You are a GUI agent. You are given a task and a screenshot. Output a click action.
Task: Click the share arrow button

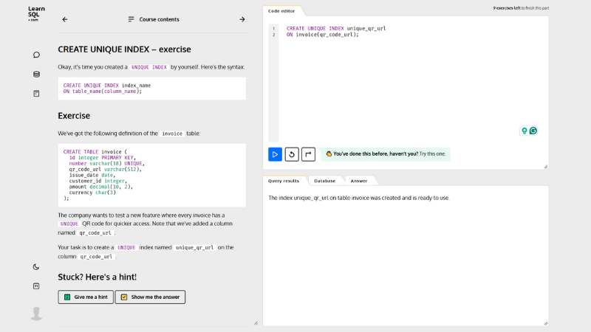pyautogui.click(x=308, y=154)
